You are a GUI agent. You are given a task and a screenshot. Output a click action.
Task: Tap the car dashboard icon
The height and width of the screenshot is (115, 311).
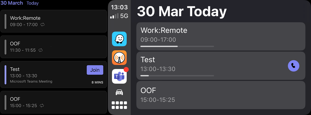pos(119,93)
